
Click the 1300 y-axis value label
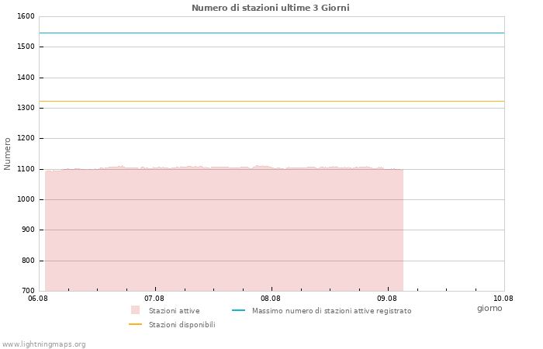click(26, 108)
